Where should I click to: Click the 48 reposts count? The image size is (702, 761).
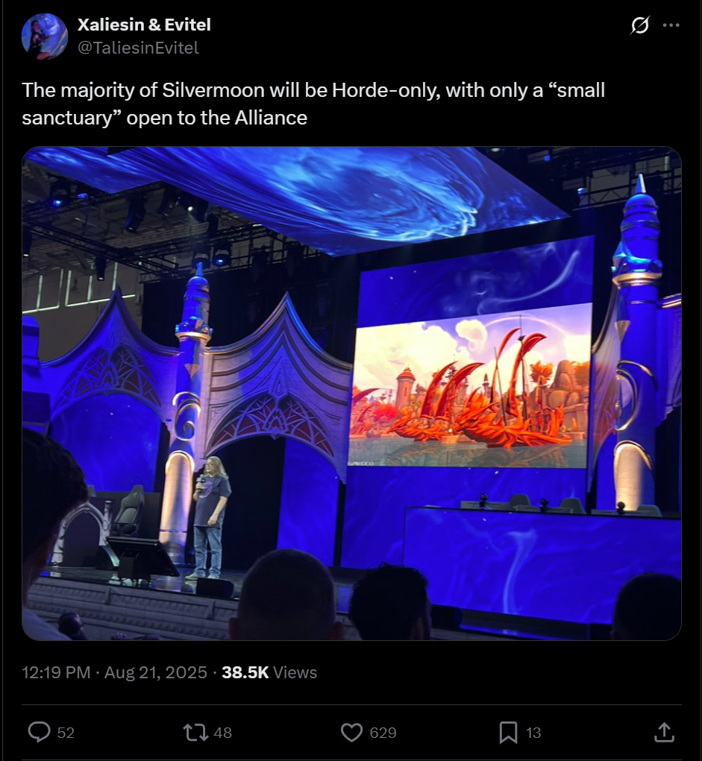222,733
